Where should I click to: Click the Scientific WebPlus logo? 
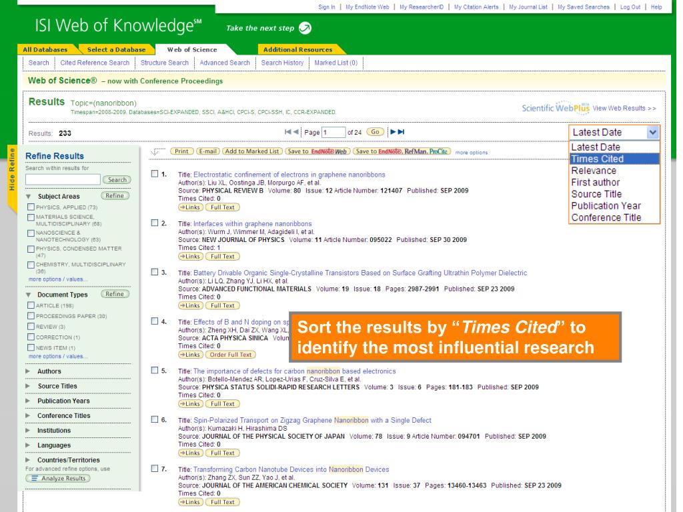tap(556, 108)
